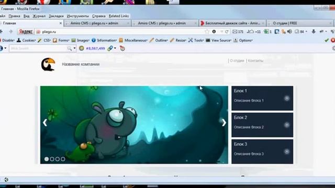Click the green checkmark icon on developer toolbar
Viewport: 335px width, 188px height.
[x=327, y=40]
